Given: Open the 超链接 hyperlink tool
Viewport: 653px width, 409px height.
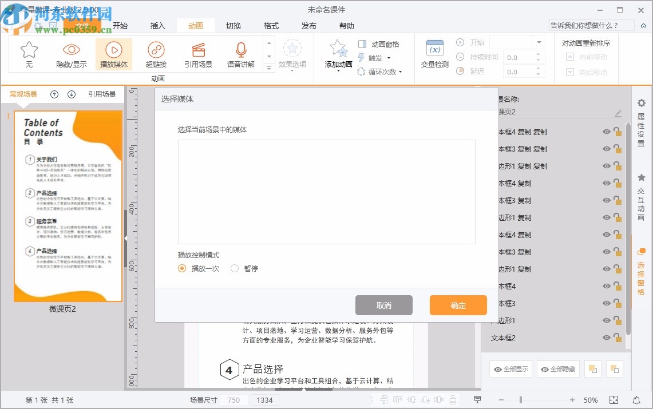Looking at the screenshot, I should (156, 54).
